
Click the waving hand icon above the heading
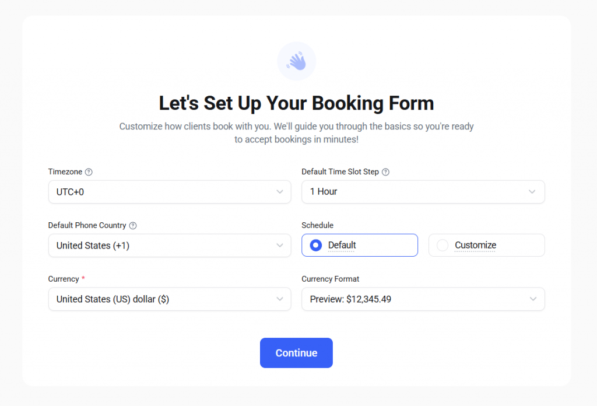296,61
